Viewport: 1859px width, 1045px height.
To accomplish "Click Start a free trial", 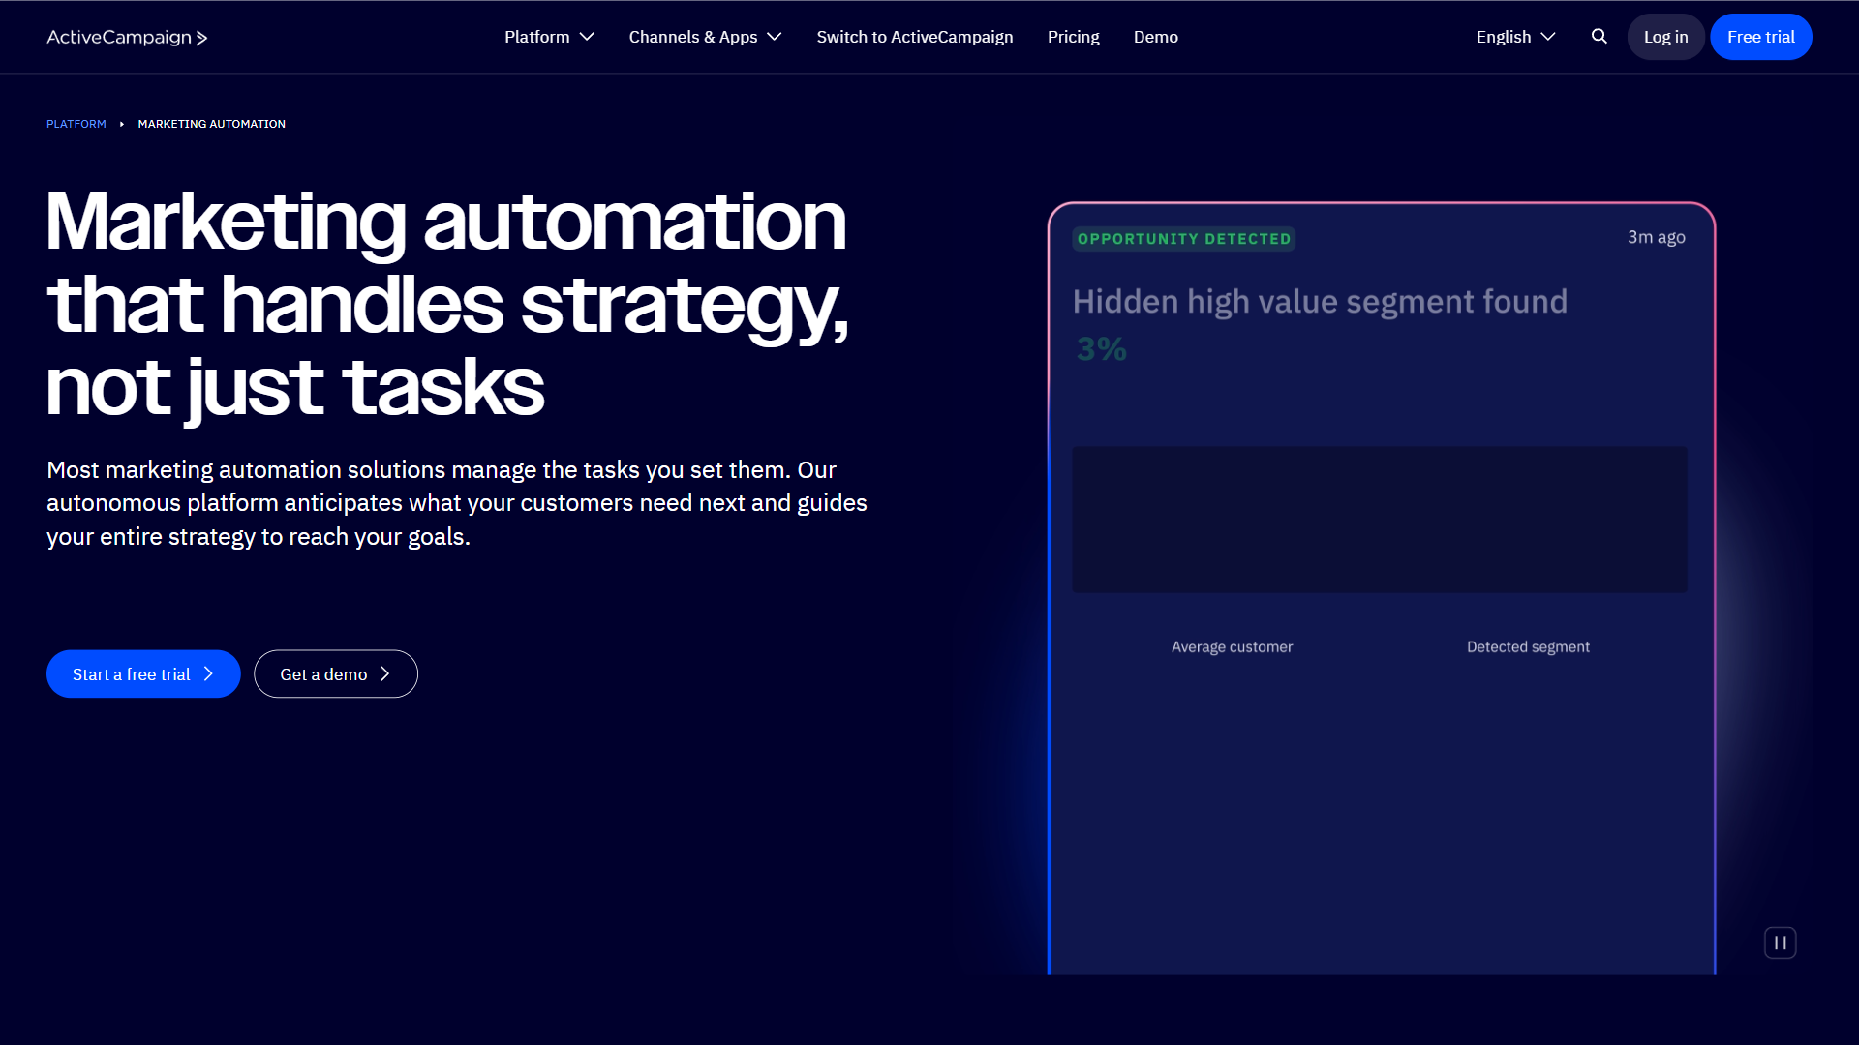I will [x=143, y=674].
